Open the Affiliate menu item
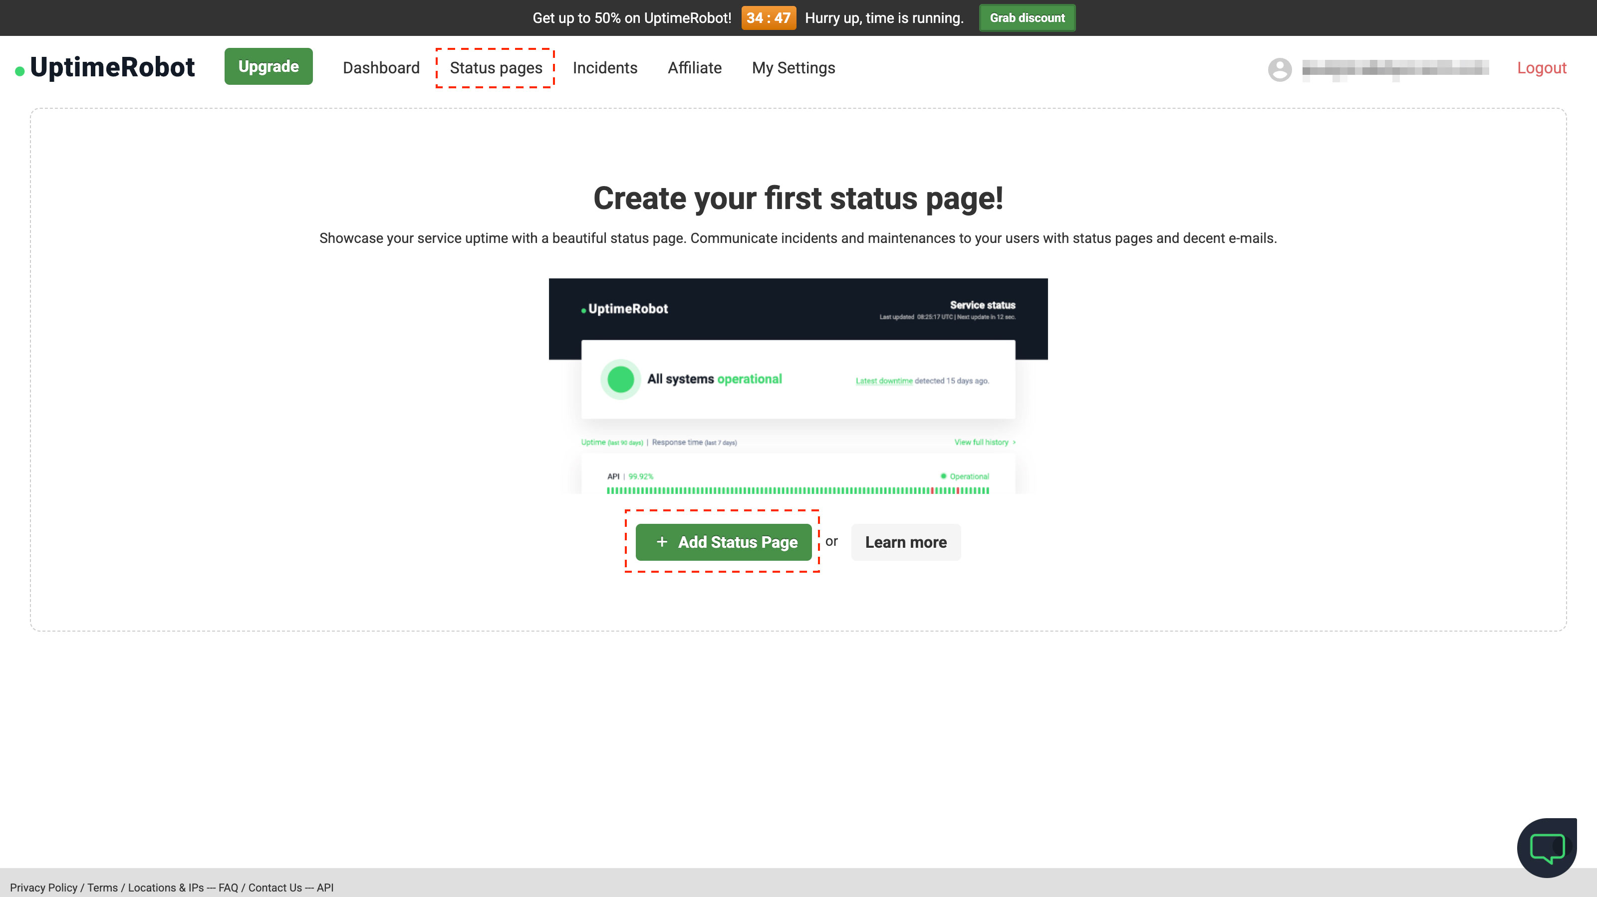The height and width of the screenshot is (897, 1597). (694, 67)
